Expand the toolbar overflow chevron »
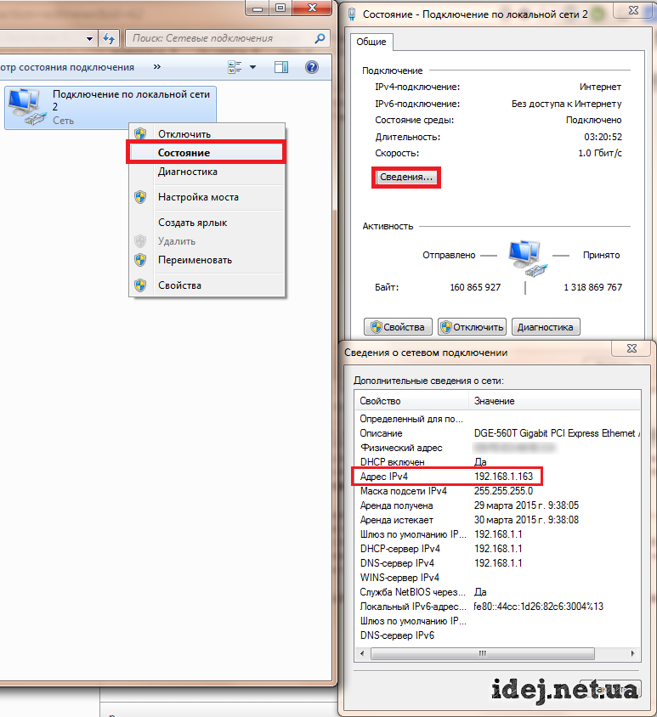This screenshot has width=657, height=717. click(157, 67)
